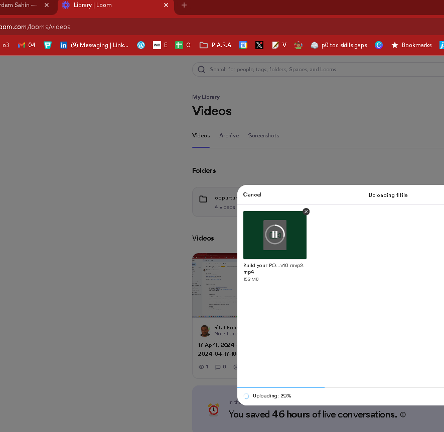This screenshot has width=444, height=432.
Task: Open the My Library breadcrumb
Action: pyautogui.click(x=206, y=97)
